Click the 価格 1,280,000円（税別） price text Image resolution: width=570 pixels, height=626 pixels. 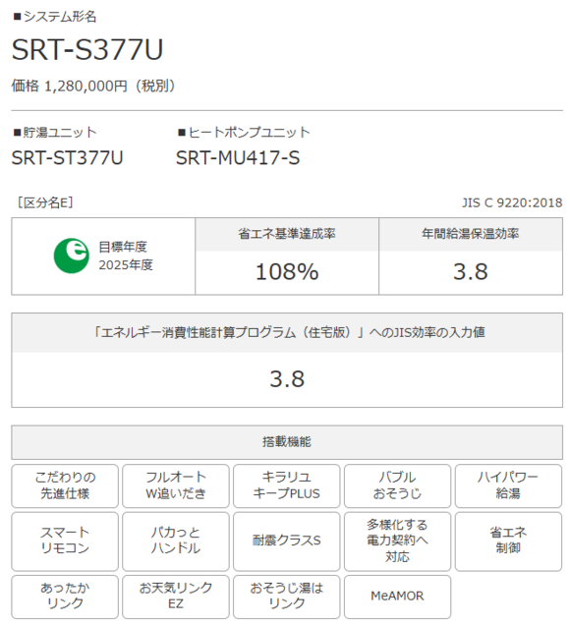click(x=93, y=85)
